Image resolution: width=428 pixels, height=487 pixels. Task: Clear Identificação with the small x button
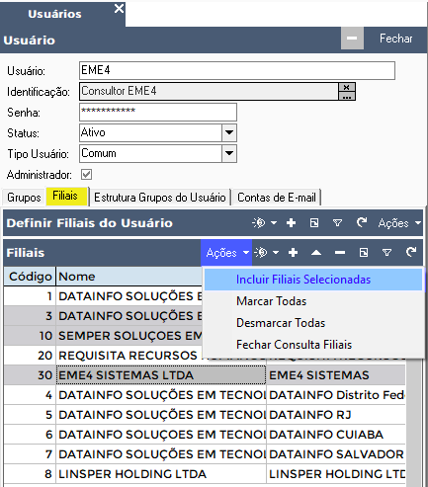[x=347, y=87]
